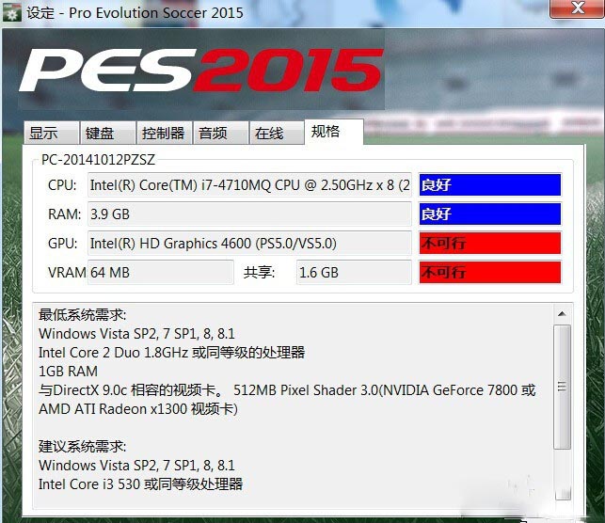
Task: Go to the 音频 tab
Action: coord(220,133)
